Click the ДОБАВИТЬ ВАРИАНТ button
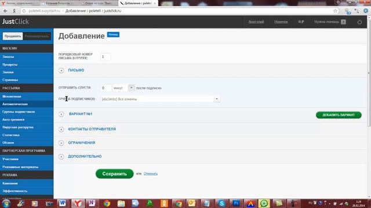The height and width of the screenshot is (208, 371). point(339,115)
